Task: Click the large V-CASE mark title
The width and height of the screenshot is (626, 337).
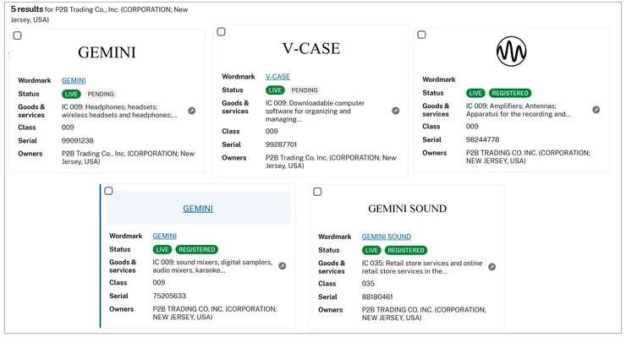Action: click(311, 49)
